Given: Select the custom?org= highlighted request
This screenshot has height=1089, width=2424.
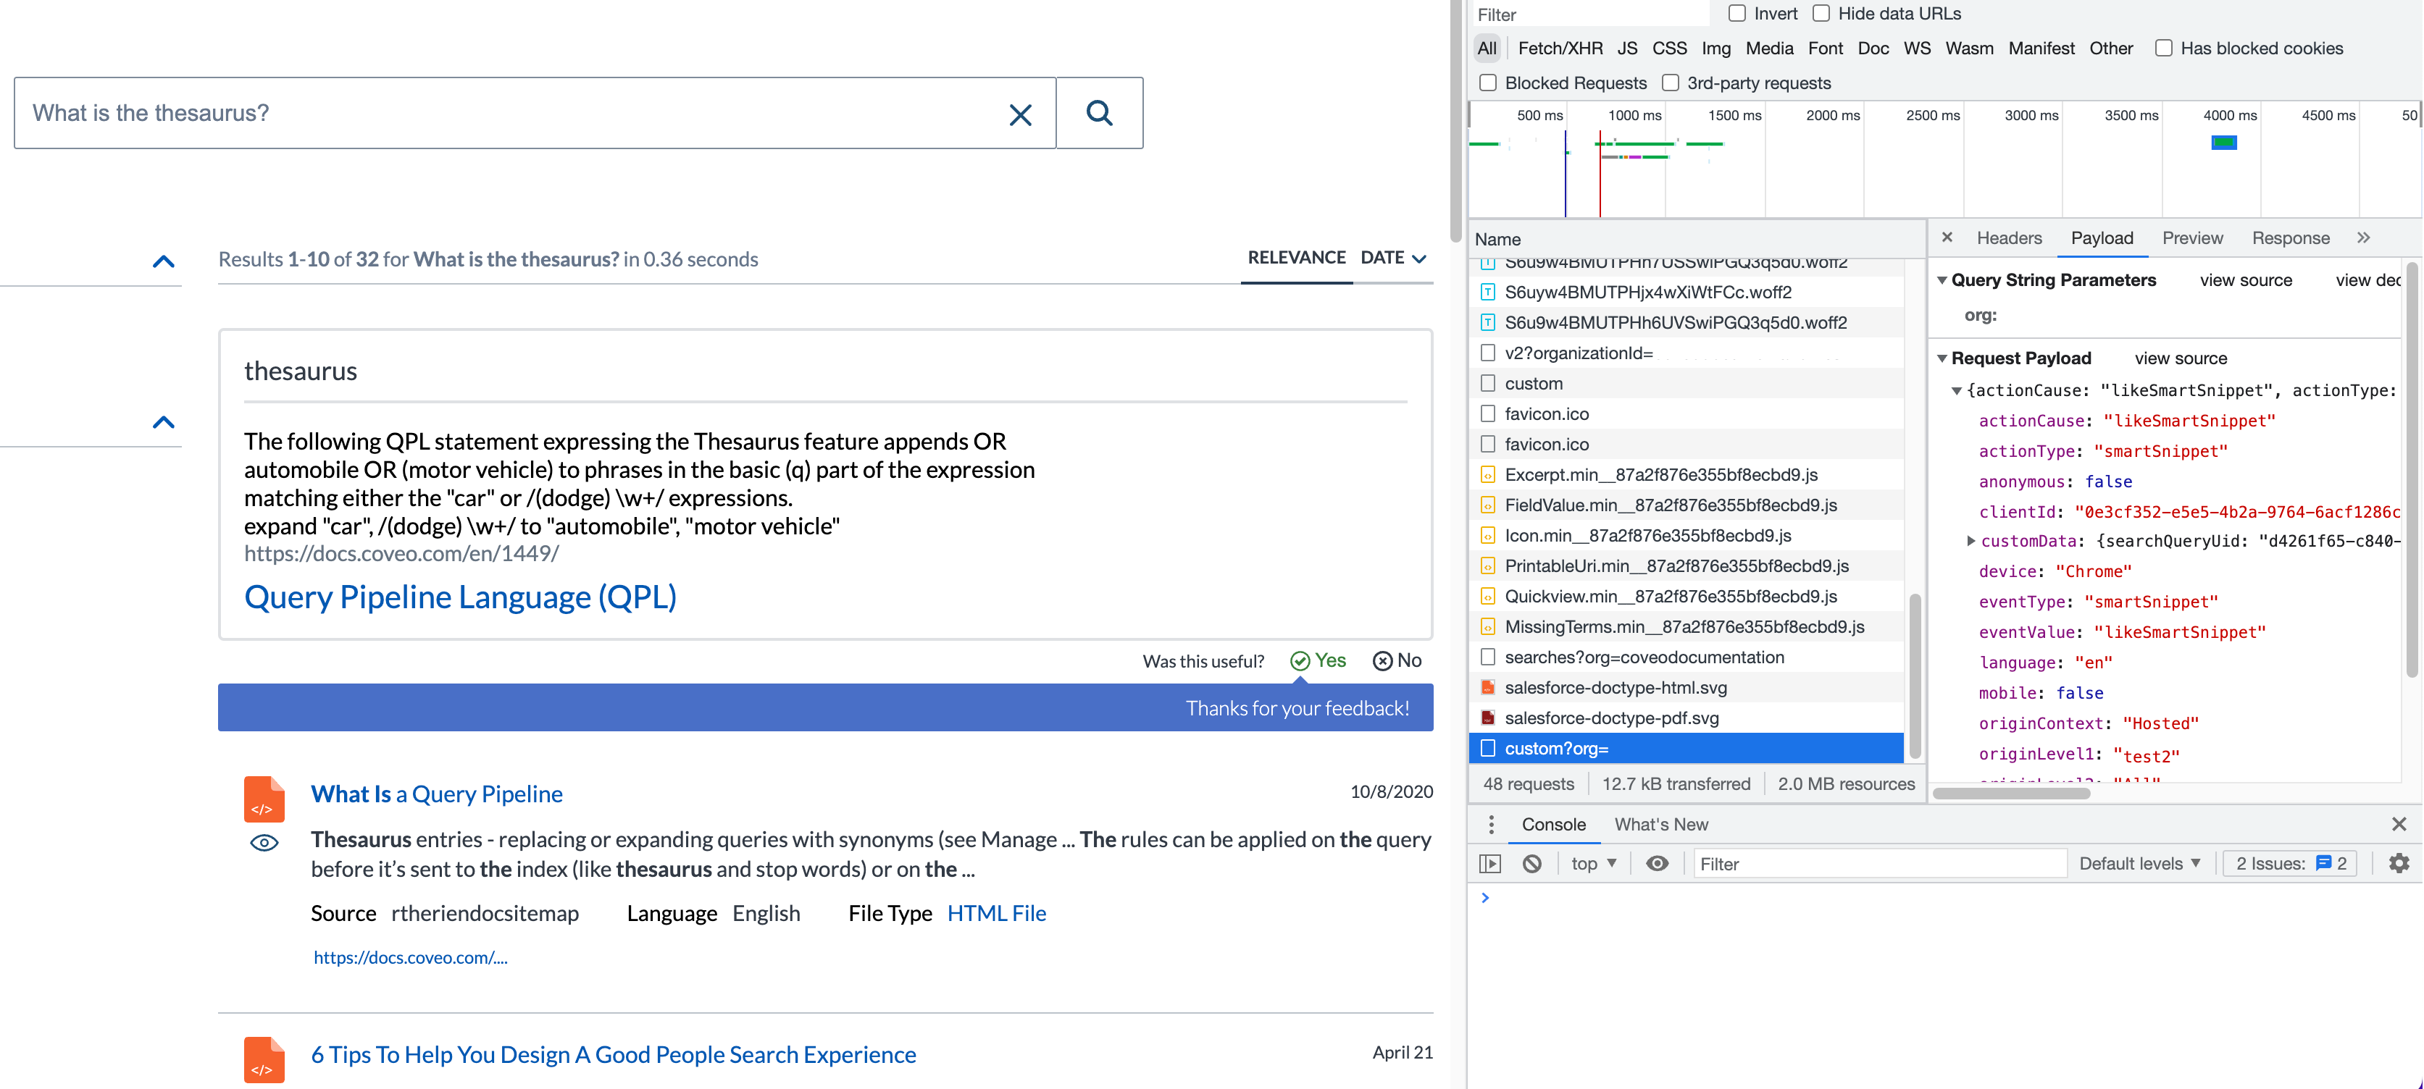Looking at the screenshot, I should point(1687,749).
